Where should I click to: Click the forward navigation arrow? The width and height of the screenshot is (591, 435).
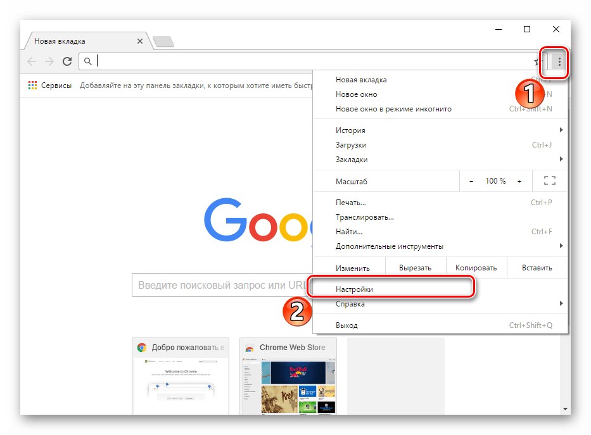[49, 61]
